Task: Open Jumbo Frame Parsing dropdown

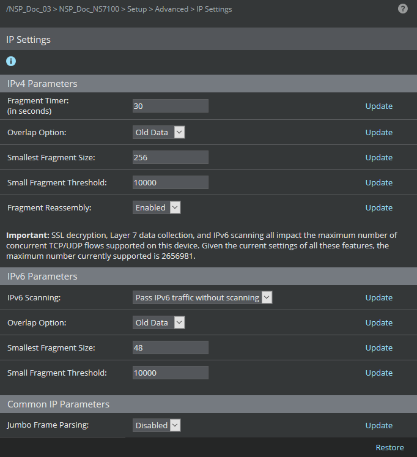Action: 157,425
